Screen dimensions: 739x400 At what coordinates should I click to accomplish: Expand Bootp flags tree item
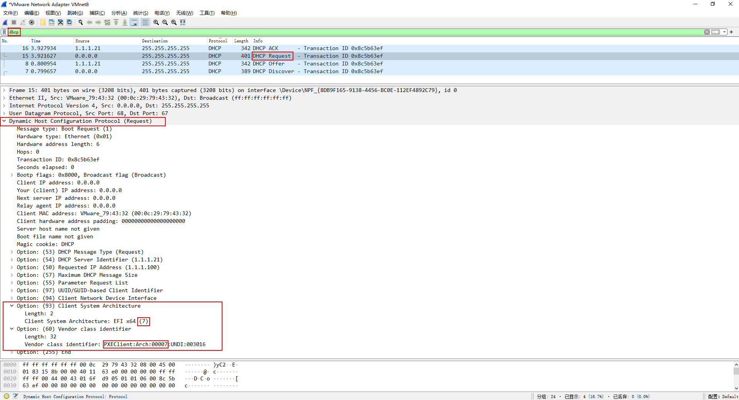pos(12,175)
